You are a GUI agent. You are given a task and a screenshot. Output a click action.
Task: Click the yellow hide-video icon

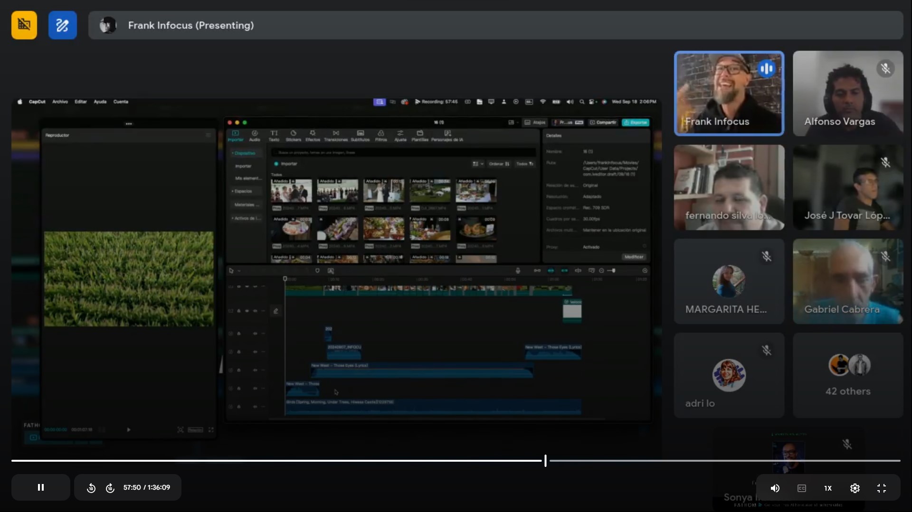[x=24, y=25]
